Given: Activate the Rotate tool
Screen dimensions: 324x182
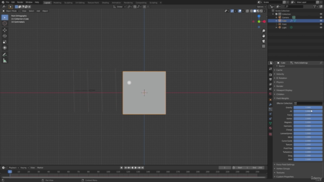Looking at the screenshot, I should [5, 36].
